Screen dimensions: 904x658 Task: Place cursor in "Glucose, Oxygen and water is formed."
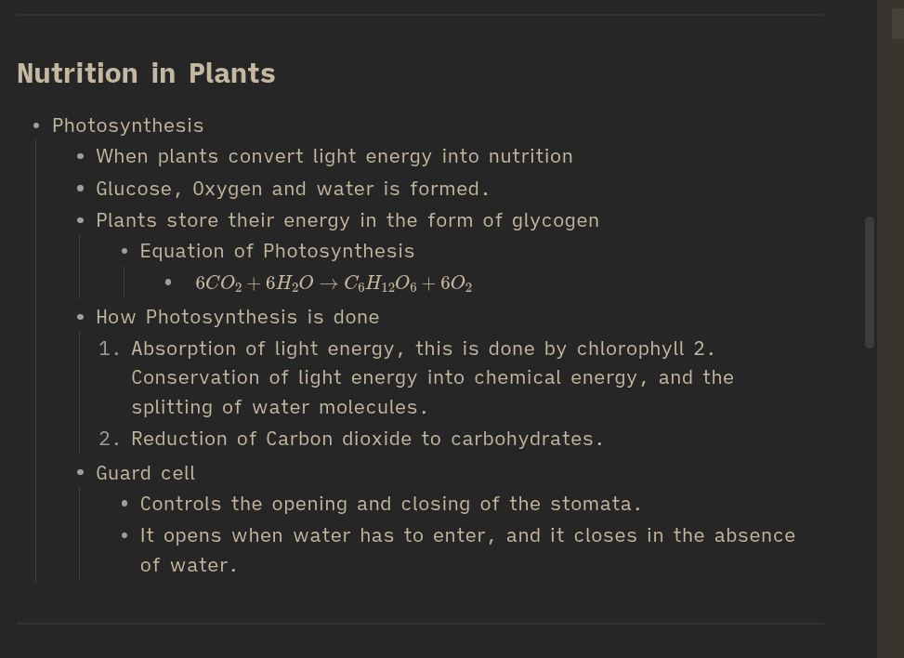click(x=293, y=189)
